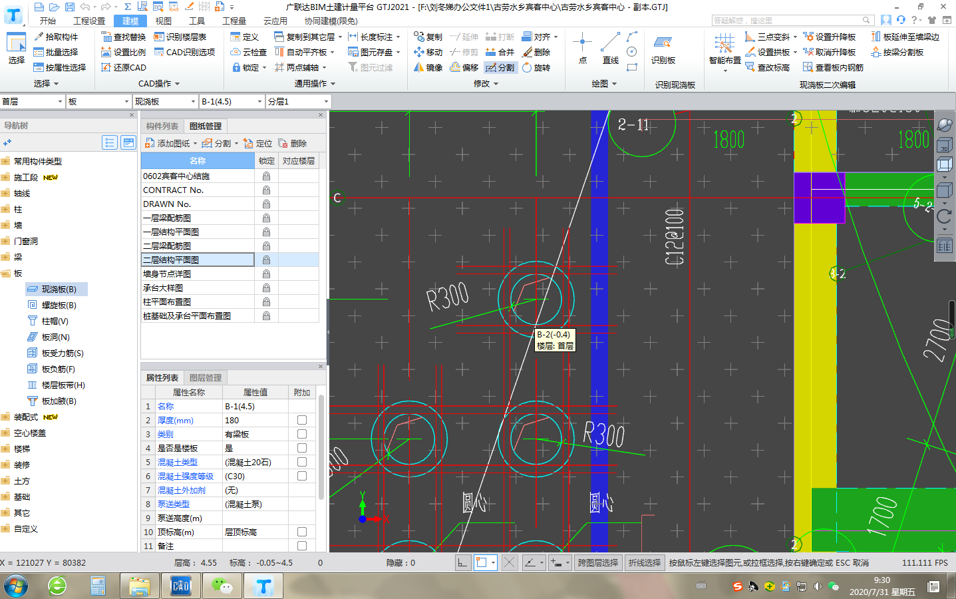Toggle the 备注 附加 checkbox

(x=302, y=546)
